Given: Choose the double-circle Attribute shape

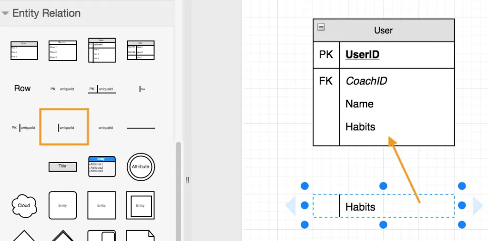Looking at the screenshot, I should (140, 167).
